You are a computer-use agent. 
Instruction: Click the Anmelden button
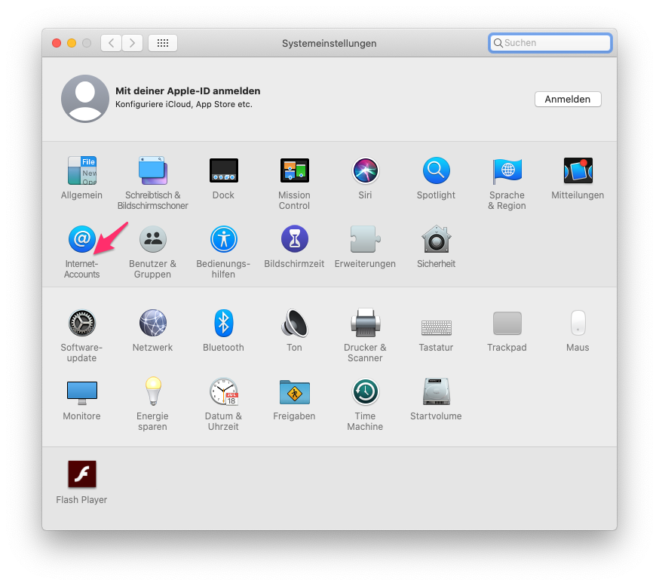pyautogui.click(x=568, y=100)
